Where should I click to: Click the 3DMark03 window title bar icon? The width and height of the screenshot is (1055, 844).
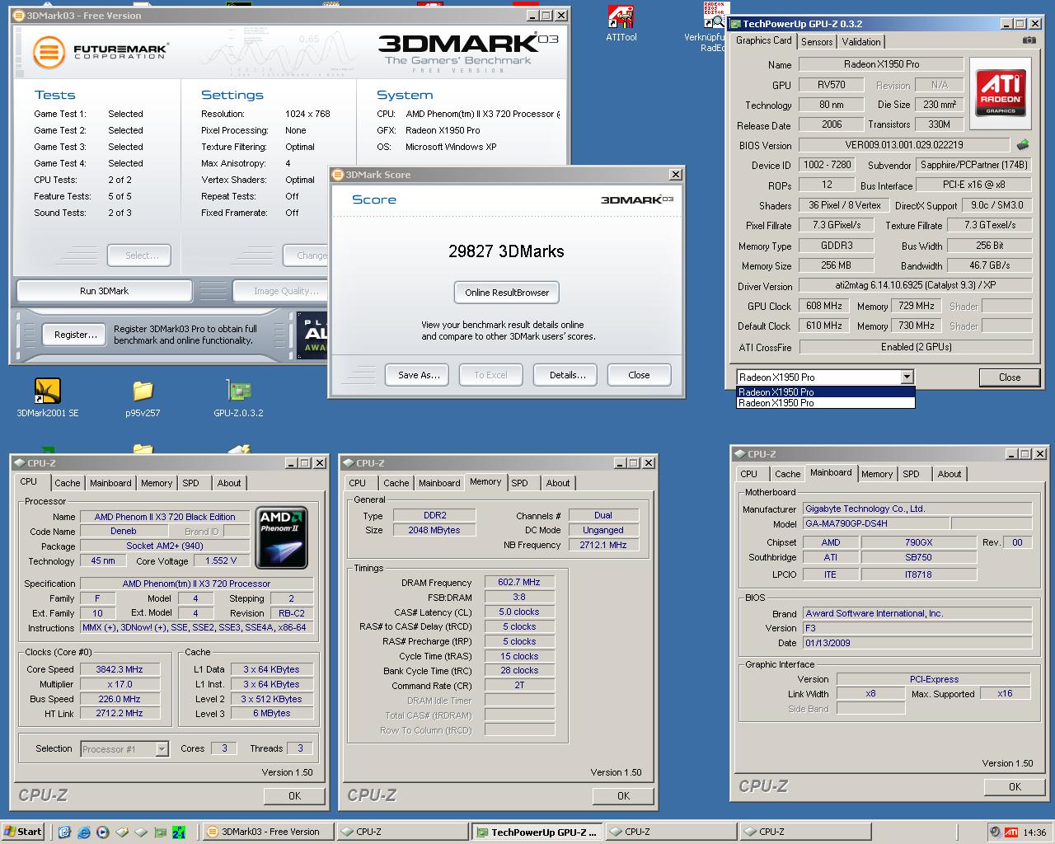[x=20, y=15]
